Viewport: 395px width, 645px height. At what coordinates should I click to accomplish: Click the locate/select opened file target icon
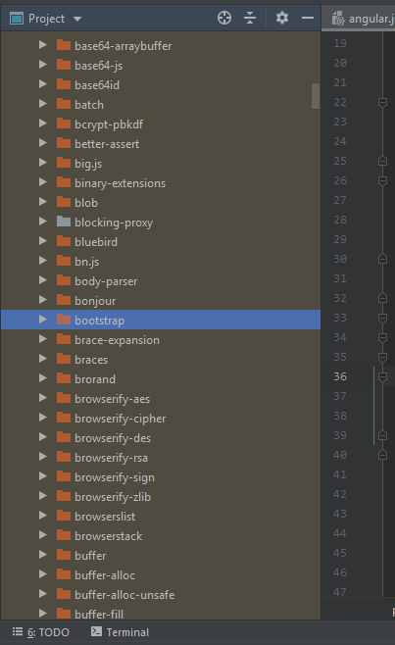tap(224, 18)
